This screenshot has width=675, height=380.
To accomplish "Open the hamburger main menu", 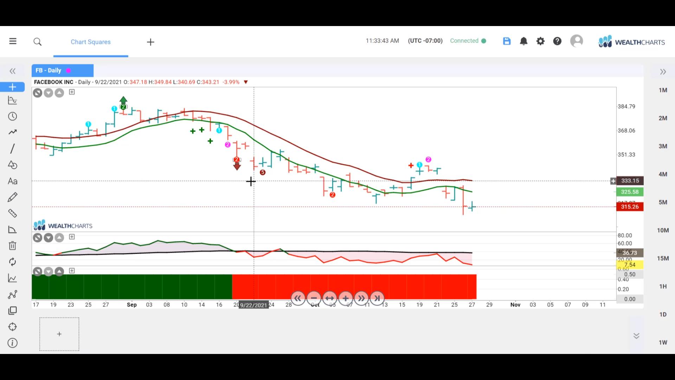I will point(13,42).
